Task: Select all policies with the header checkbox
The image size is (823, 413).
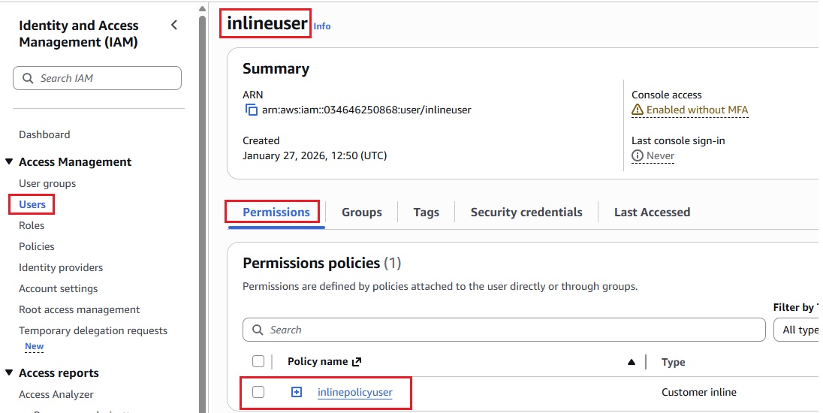Action: [x=258, y=362]
